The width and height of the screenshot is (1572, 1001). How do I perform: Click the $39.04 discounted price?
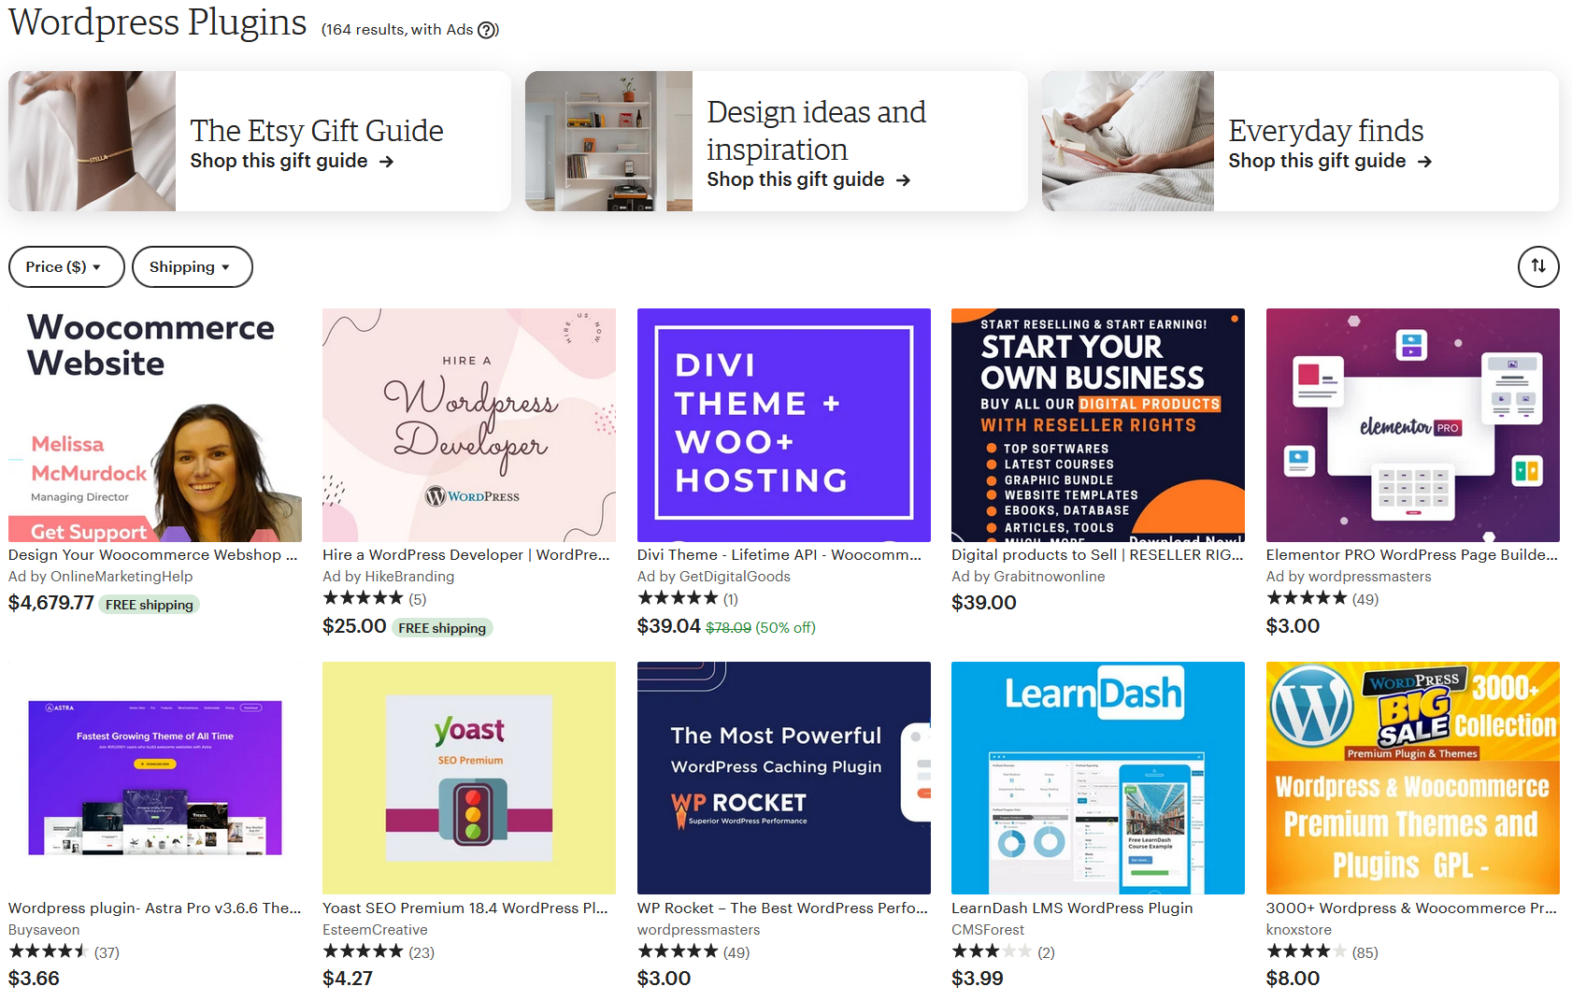[x=669, y=626]
